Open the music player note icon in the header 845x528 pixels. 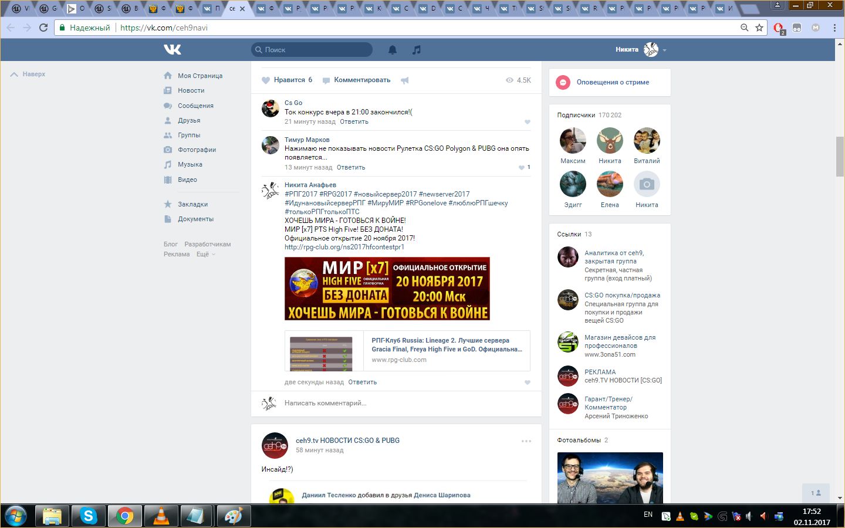(x=417, y=50)
